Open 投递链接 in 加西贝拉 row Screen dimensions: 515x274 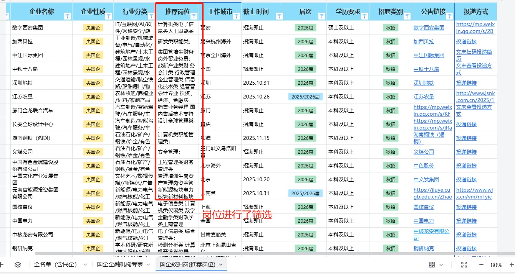(466, 41)
